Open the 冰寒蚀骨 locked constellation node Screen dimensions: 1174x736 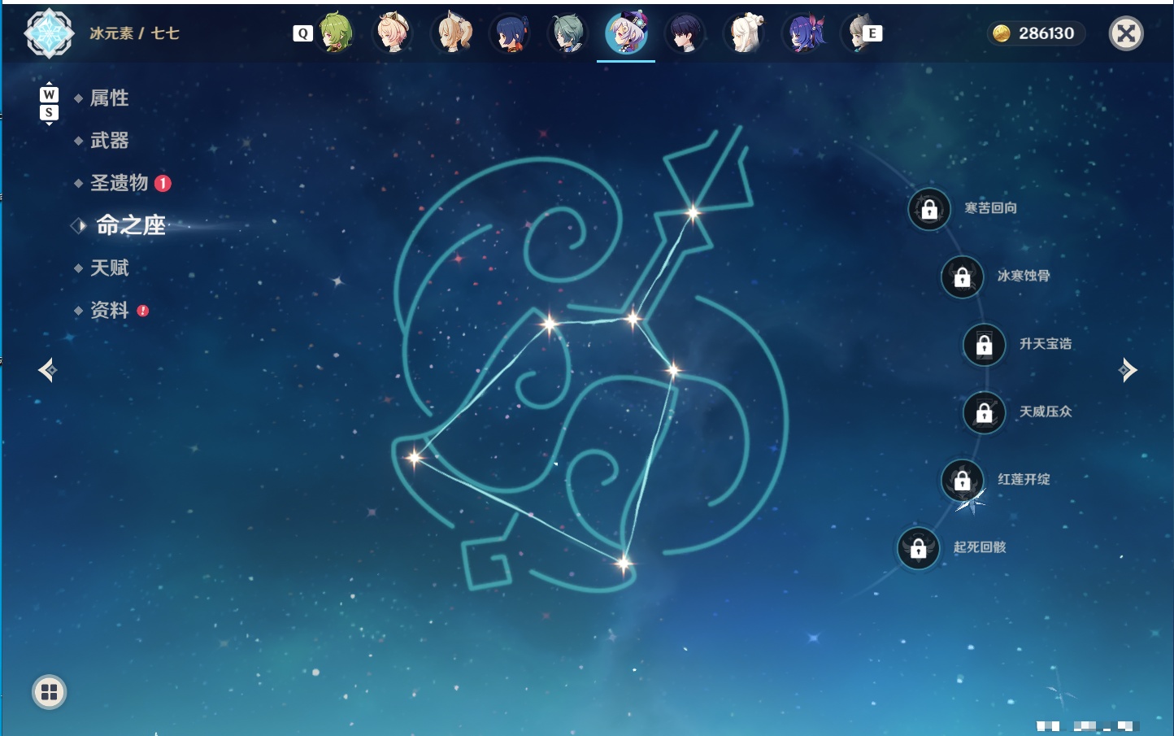[x=962, y=277]
